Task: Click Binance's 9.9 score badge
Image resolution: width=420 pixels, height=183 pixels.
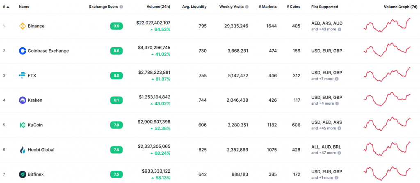Action: point(116,26)
